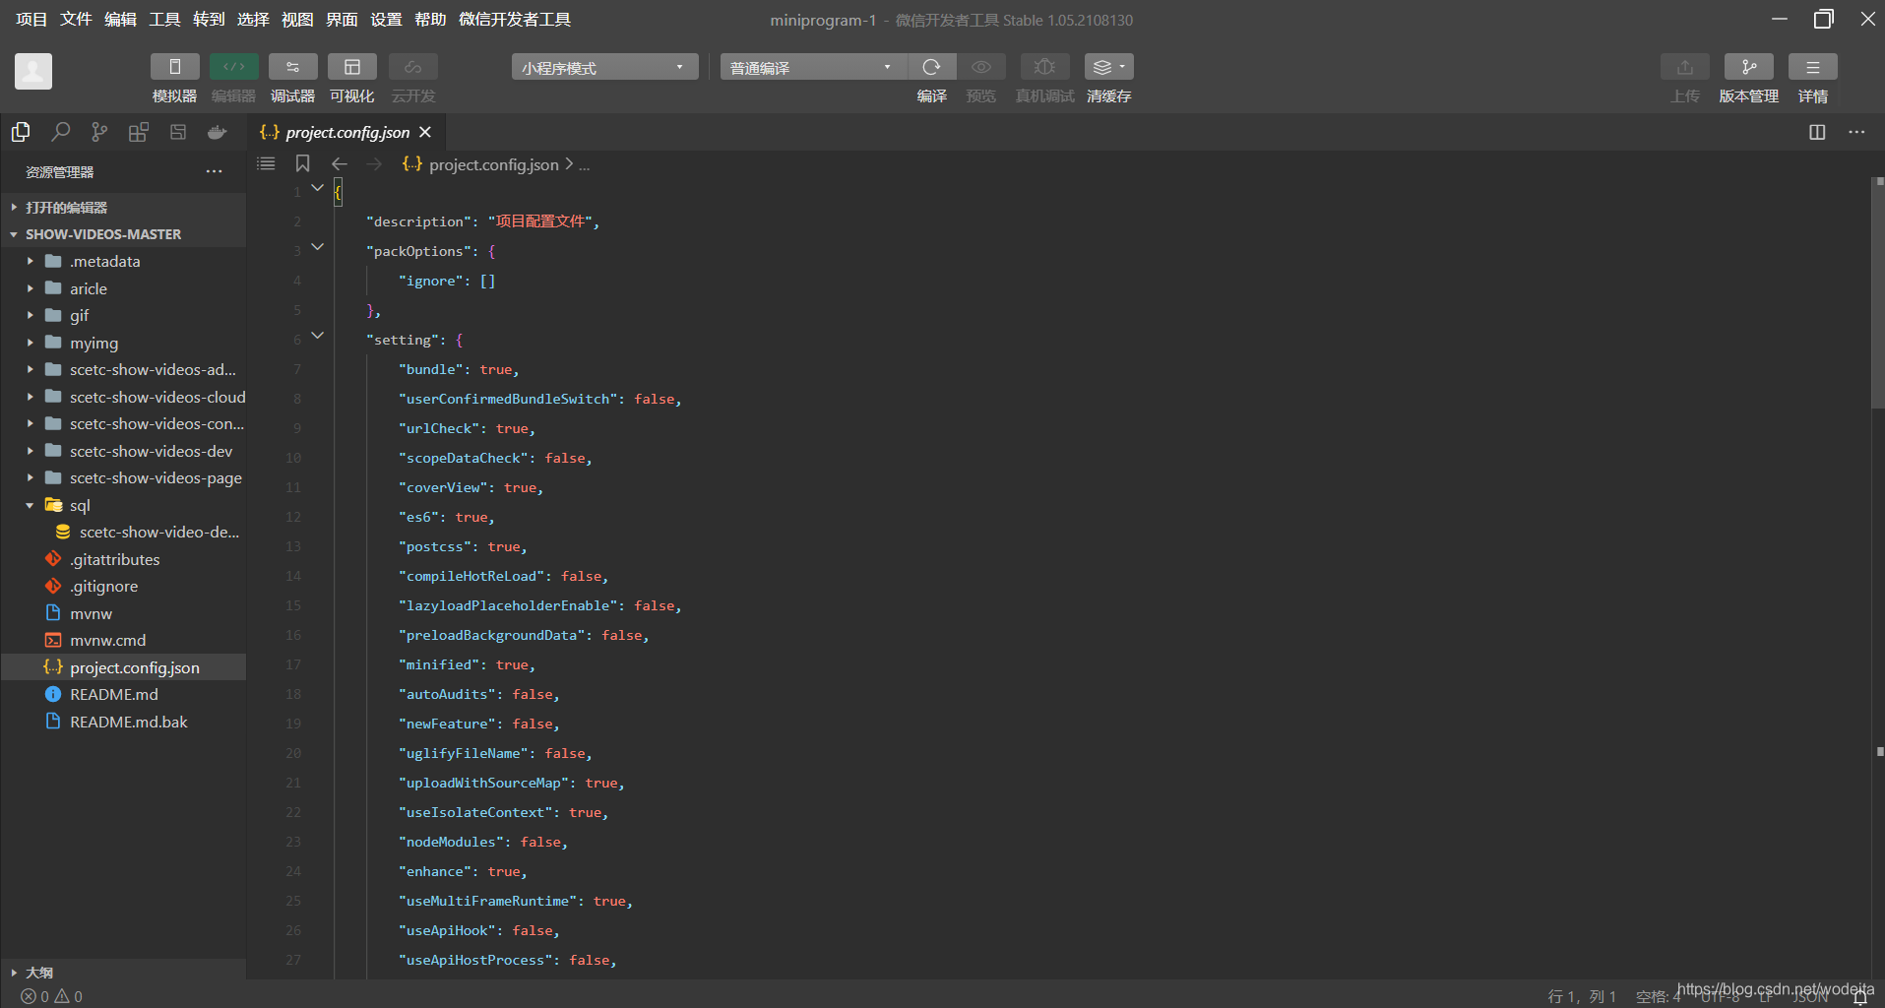Click the upload icon

1685,67
